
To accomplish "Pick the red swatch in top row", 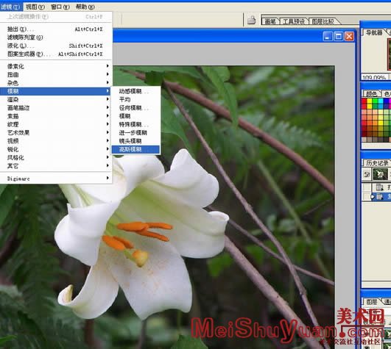I will (364, 101).
